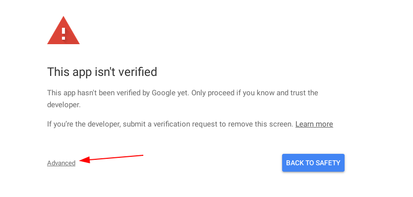Click the red warning triangle icon
The width and height of the screenshot is (413, 197).
pyautogui.click(x=63, y=30)
